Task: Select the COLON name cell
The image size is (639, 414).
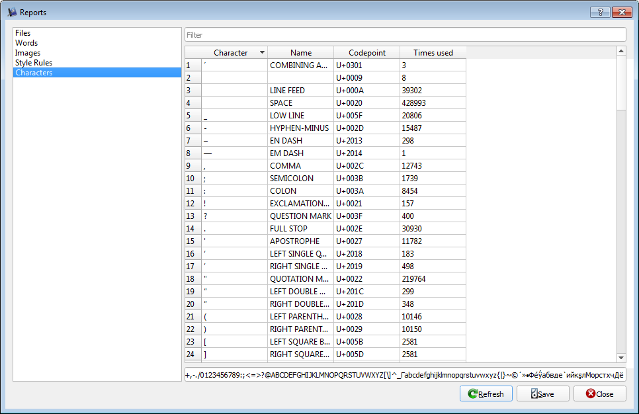Action: tap(301, 190)
